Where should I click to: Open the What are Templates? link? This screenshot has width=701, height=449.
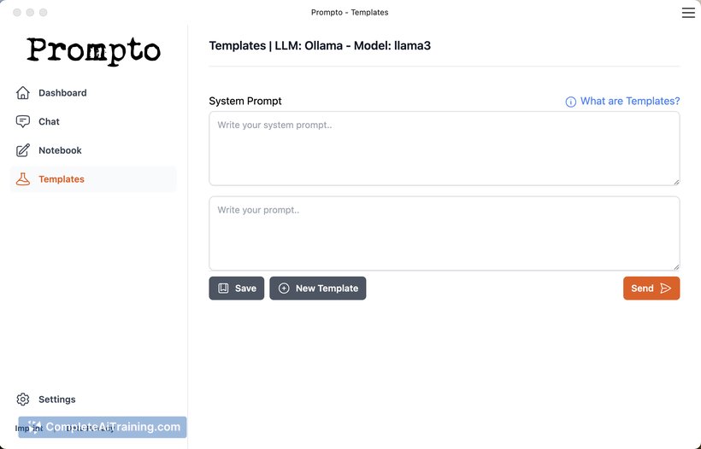point(630,102)
